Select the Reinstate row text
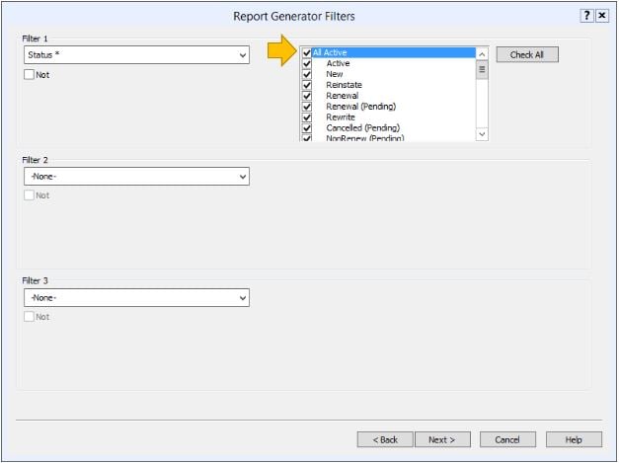This screenshot has height=463, width=619. pyautogui.click(x=344, y=85)
